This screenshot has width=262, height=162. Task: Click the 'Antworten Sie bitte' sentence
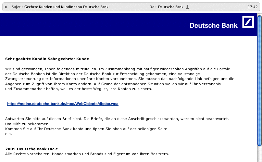tap(117, 119)
